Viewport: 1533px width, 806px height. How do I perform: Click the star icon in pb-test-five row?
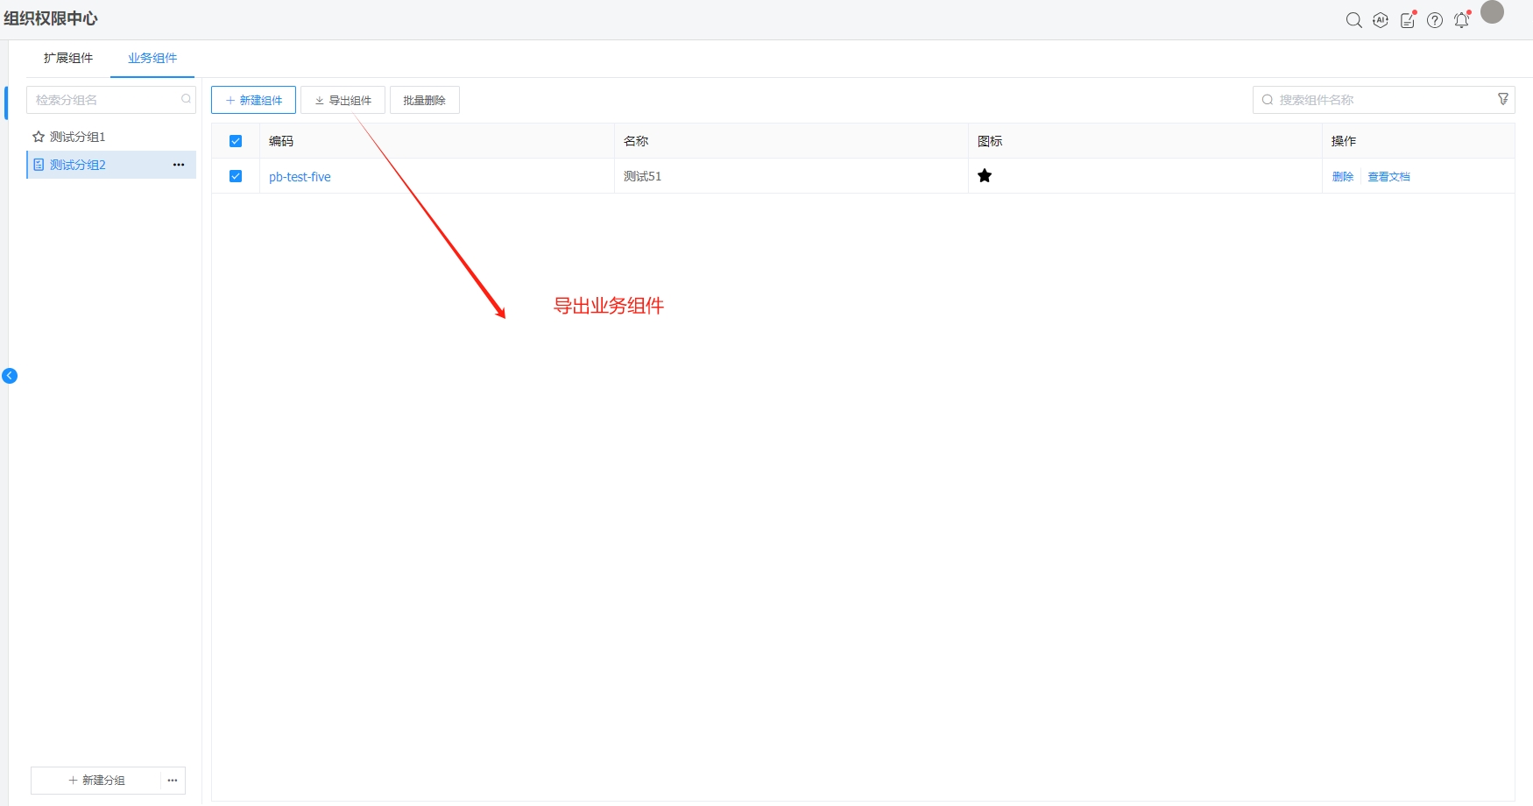click(985, 176)
